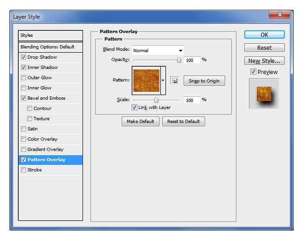Open Outer Glow settings label

[x=40, y=78]
